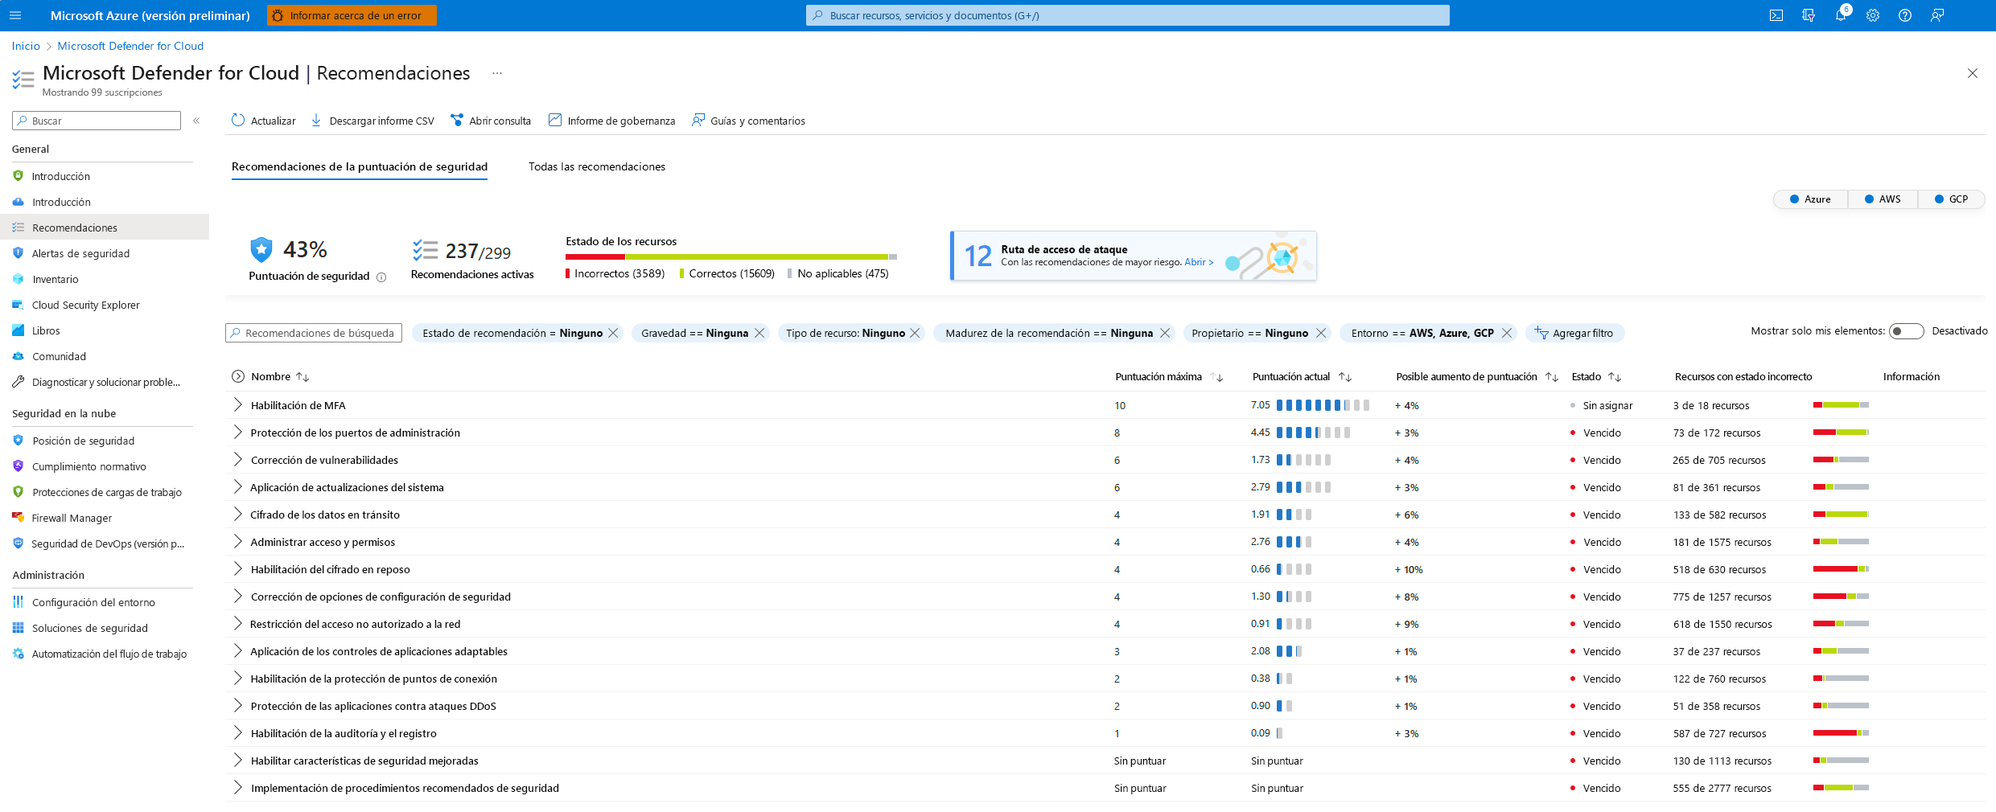Go to Inicio breadcrumb link
Viewport: 1996px width, 812px height.
26,46
